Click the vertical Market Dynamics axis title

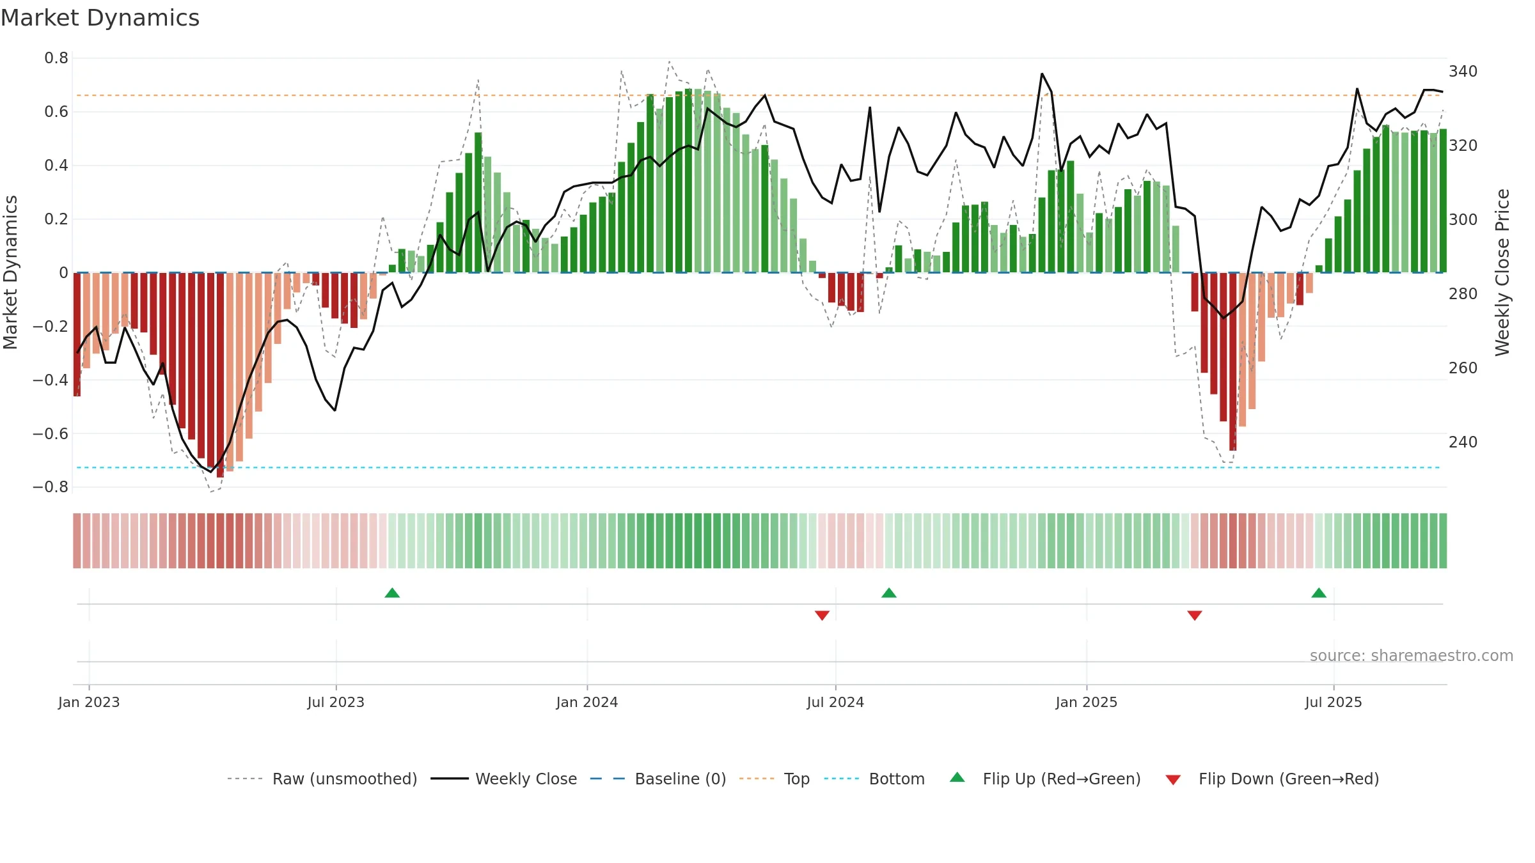pyautogui.click(x=10, y=272)
